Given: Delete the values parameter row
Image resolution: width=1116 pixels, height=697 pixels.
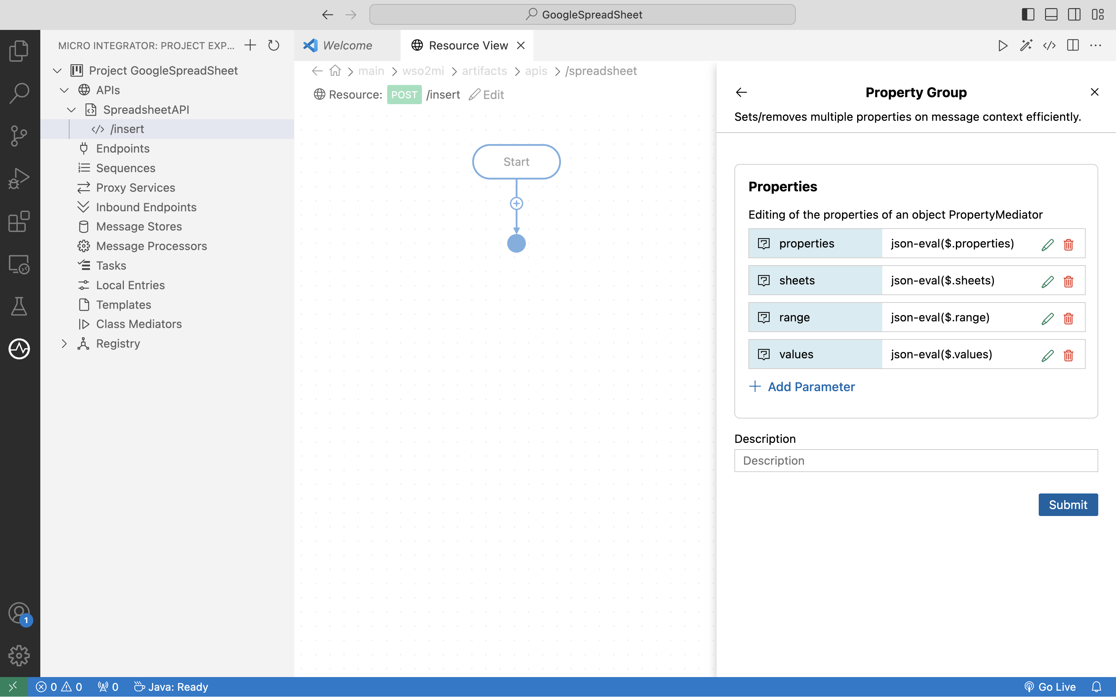Looking at the screenshot, I should click(1068, 355).
